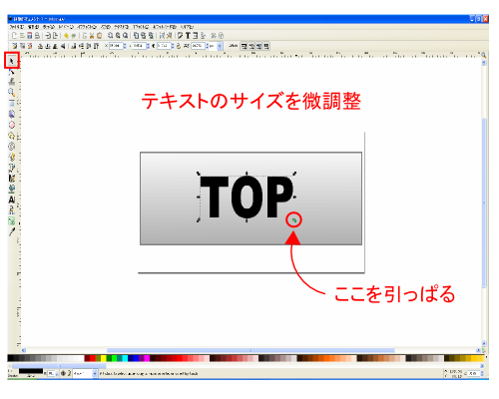Select the Zoom magnifier tool
The width and height of the screenshot is (499, 399).
[x=12, y=92]
